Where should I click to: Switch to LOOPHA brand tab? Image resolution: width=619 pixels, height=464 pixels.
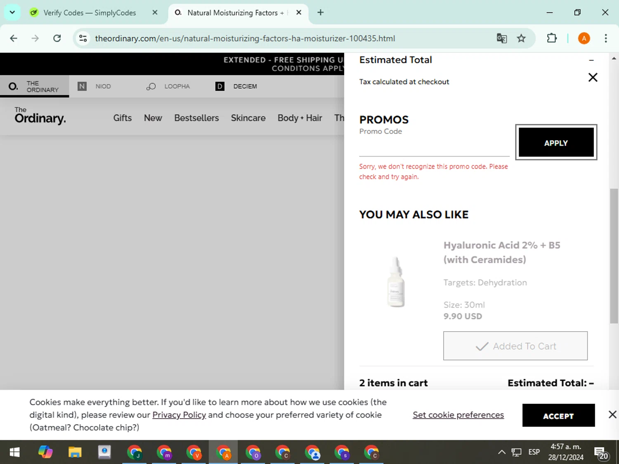tap(168, 86)
